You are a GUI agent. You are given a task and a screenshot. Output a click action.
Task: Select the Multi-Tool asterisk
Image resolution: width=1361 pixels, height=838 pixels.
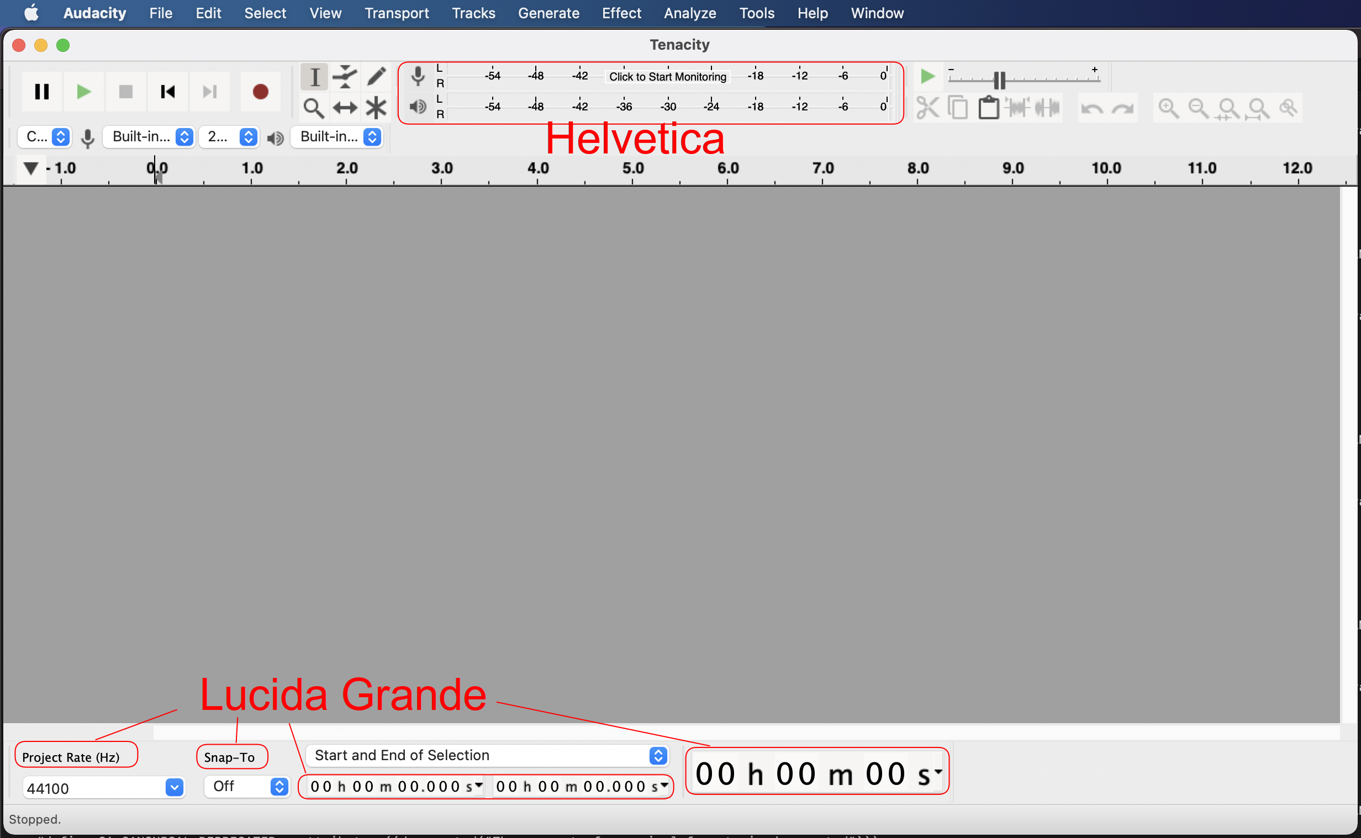pos(376,108)
